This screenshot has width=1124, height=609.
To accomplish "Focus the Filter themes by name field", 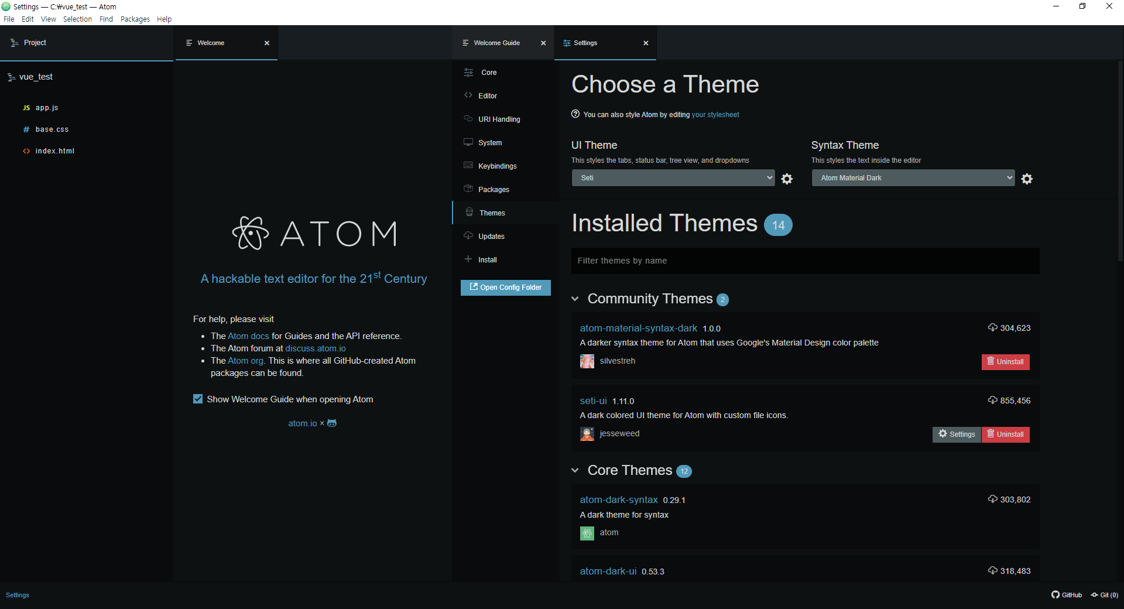I will click(x=806, y=261).
